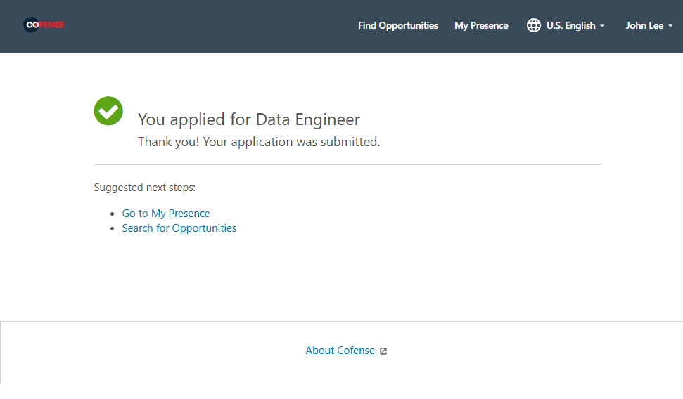This screenshot has width=683, height=399.
Task: Click the 'Thank you! Your application was submitted' message
Action: (x=259, y=142)
